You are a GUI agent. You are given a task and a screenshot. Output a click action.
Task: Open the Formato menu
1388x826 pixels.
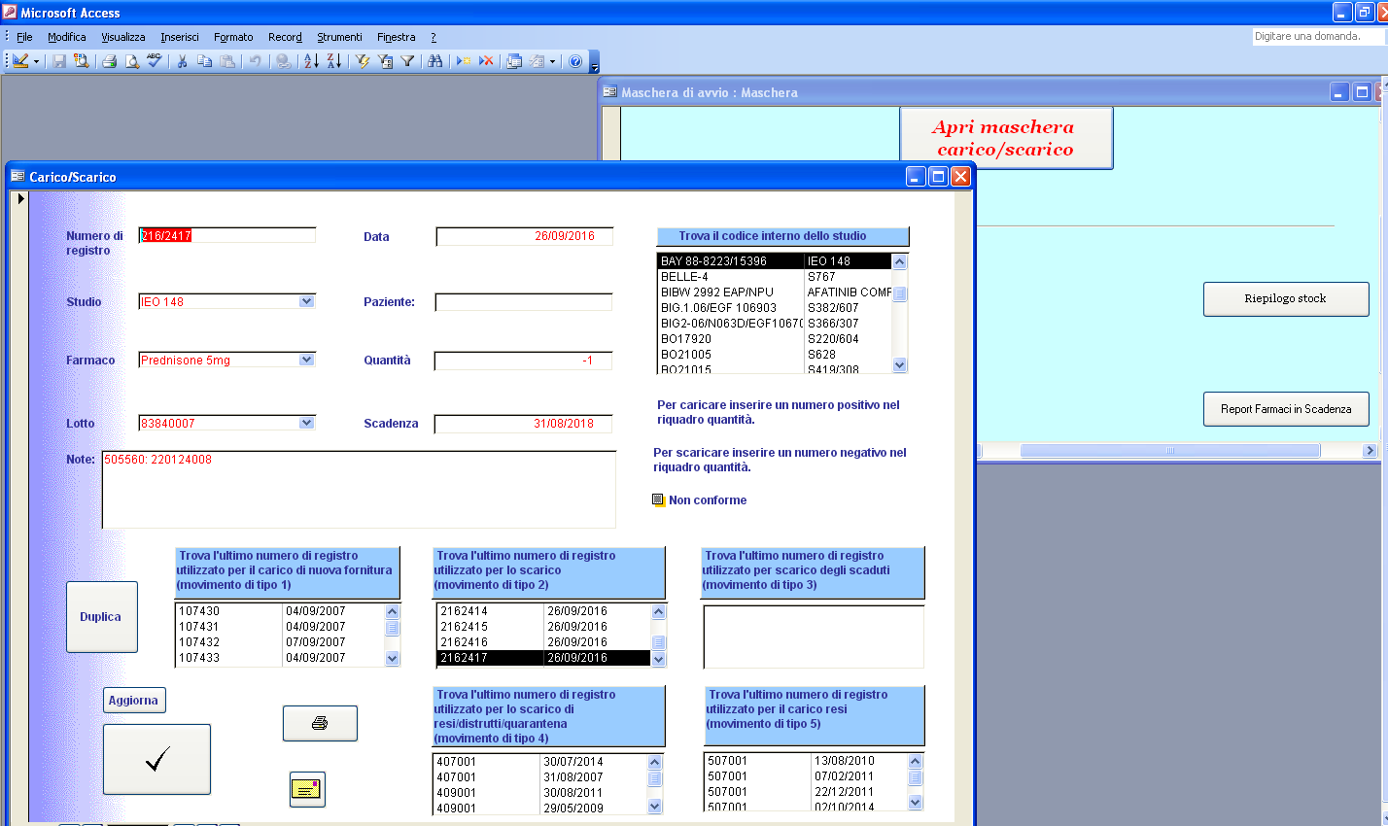(233, 37)
